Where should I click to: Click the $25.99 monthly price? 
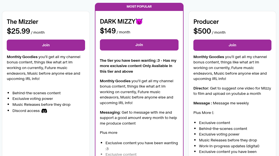pos(18,31)
